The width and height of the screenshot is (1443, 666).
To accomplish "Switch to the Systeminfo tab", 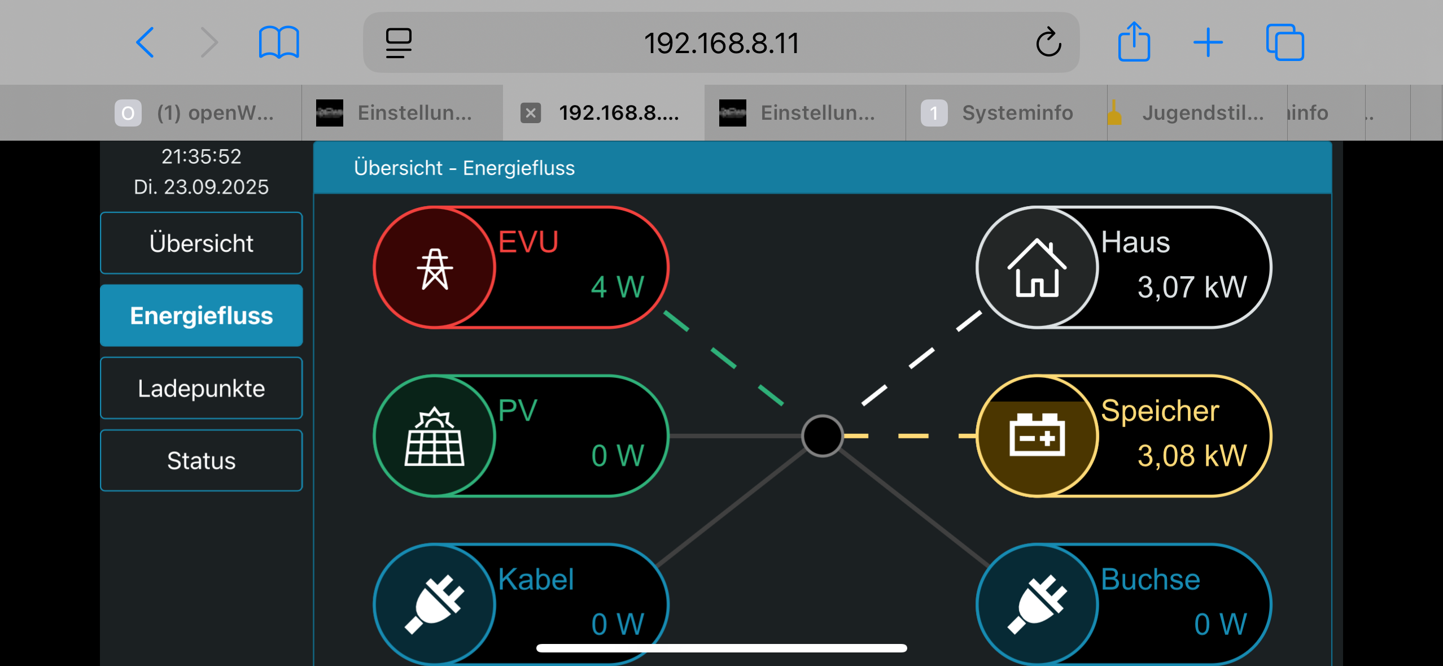I will click(x=1005, y=112).
